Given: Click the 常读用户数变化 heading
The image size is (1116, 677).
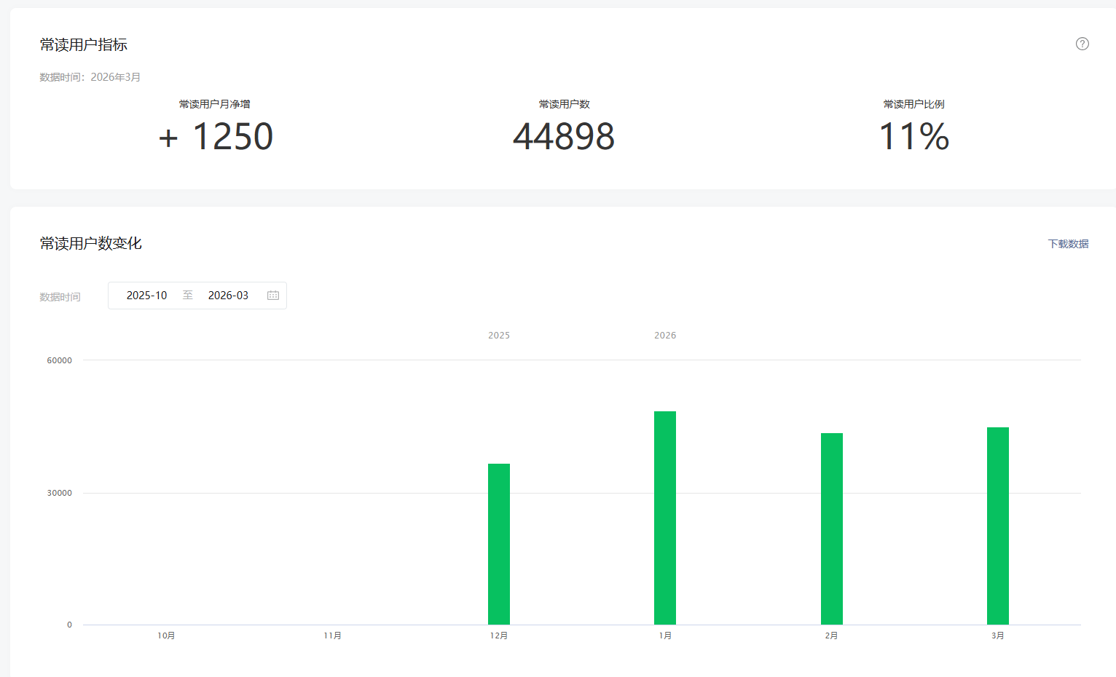Looking at the screenshot, I should pyautogui.click(x=90, y=243).
